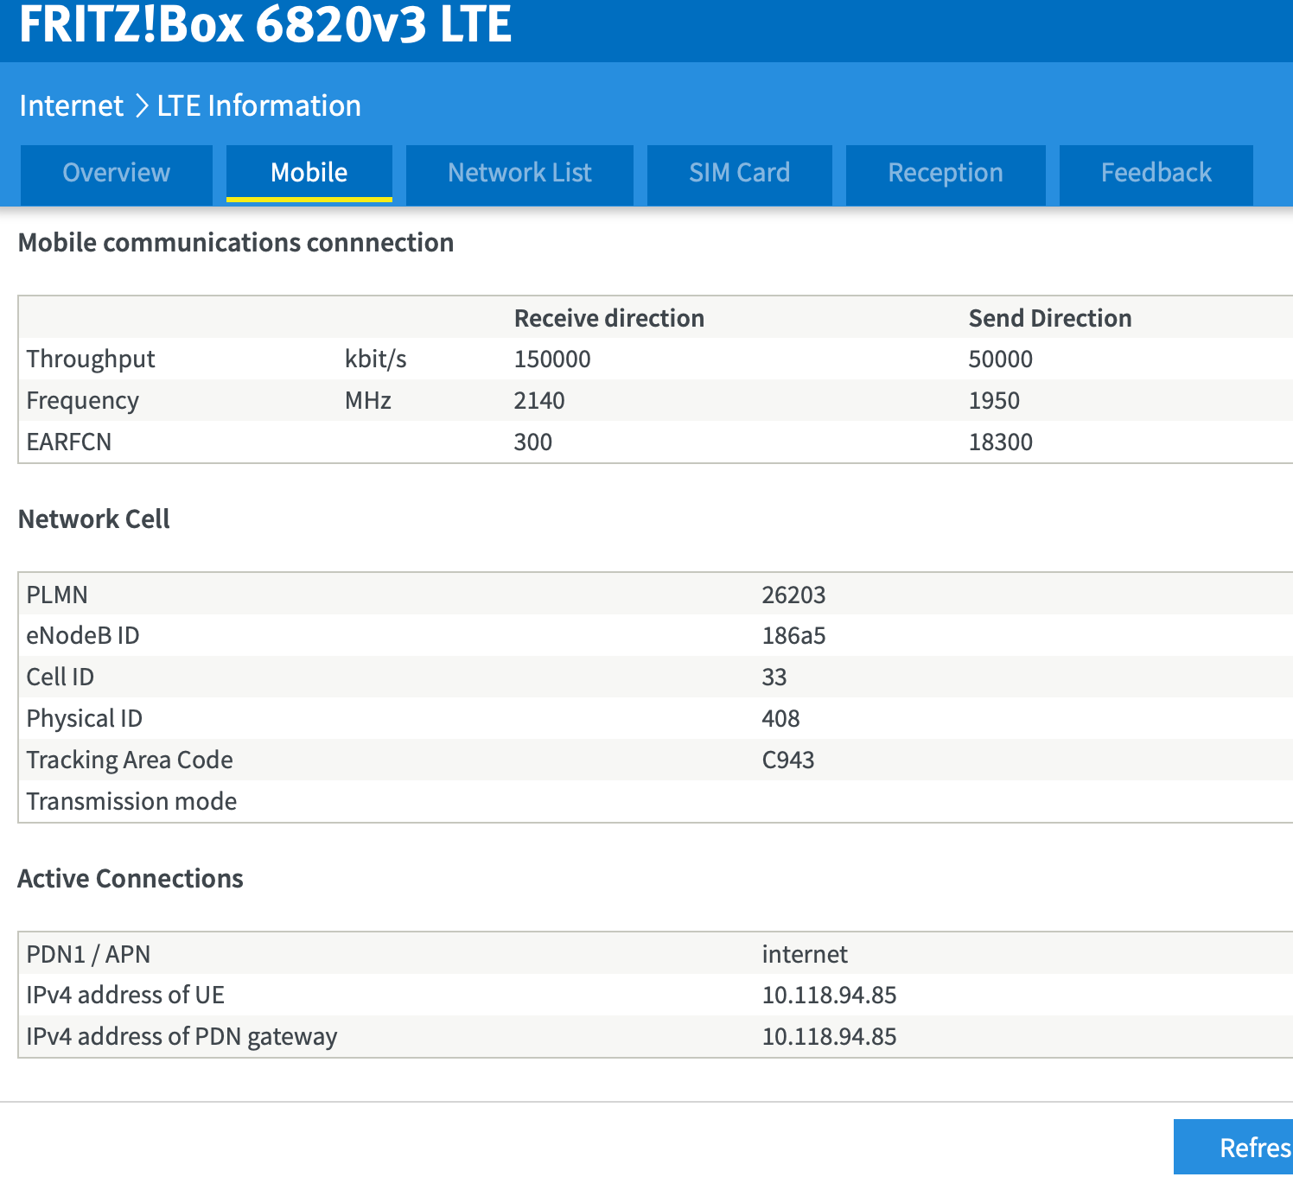
Task: Click the Tracking Area Code value C943
Action: (x=788, y=760)
